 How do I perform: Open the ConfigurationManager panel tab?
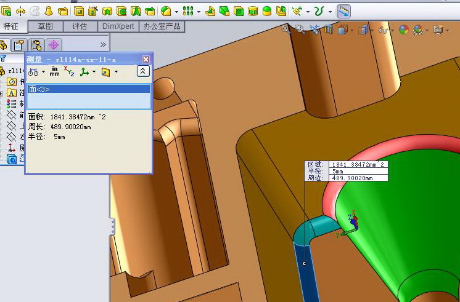click(36, 45)
